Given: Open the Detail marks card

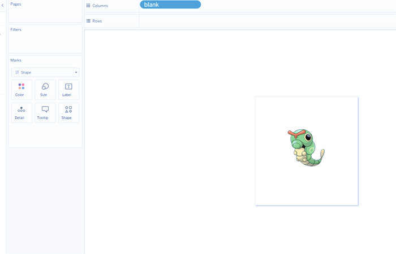Looking at the screenshot, I should (21, 113).
